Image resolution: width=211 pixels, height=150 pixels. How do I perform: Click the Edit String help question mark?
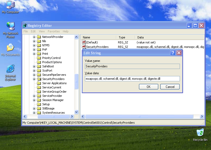pos(173,53)
